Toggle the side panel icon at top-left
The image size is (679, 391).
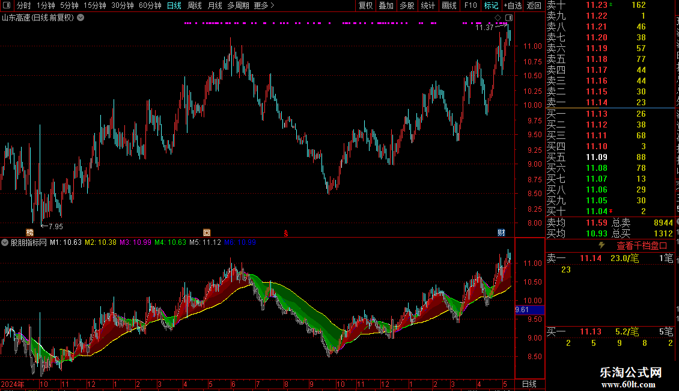(x=7, y=5)
